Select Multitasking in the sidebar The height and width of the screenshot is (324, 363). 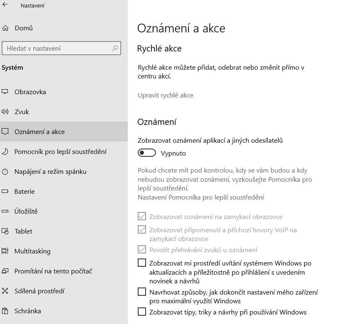point(32,251)
